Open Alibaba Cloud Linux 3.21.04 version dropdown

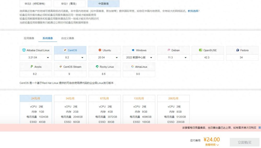pos(36,58)
